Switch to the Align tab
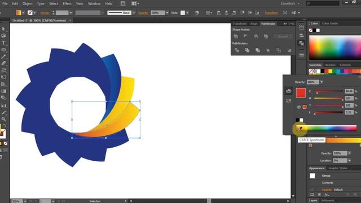 pyautogui.click(x=254, y=24)
